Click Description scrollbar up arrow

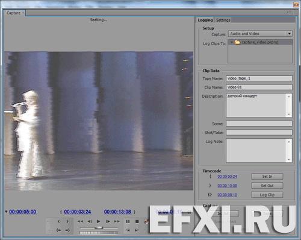(289, 96)
